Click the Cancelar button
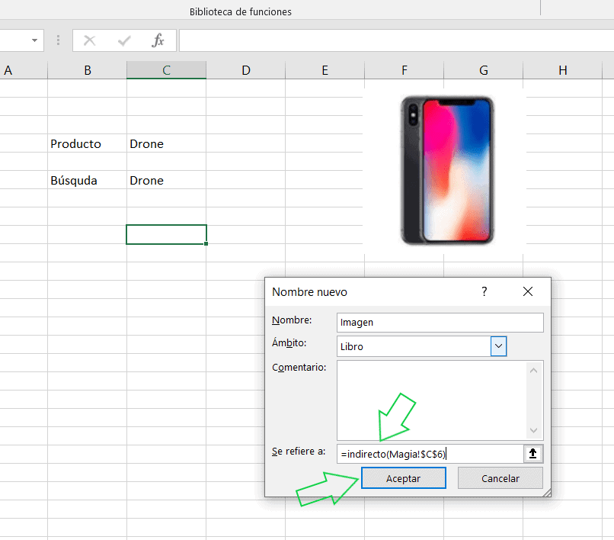Screen dimensions: 614x540 coord(500,478)
